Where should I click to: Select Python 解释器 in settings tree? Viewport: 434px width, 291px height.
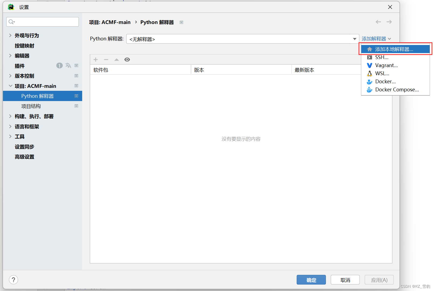[43, 96]
